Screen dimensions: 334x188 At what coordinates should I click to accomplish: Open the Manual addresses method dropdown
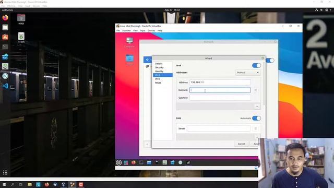point(248,73)
